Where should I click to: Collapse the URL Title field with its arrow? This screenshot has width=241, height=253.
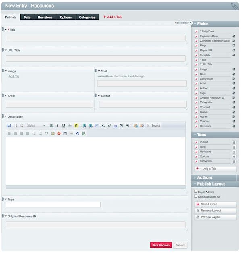pyautogui.click(x=6, y=50)
